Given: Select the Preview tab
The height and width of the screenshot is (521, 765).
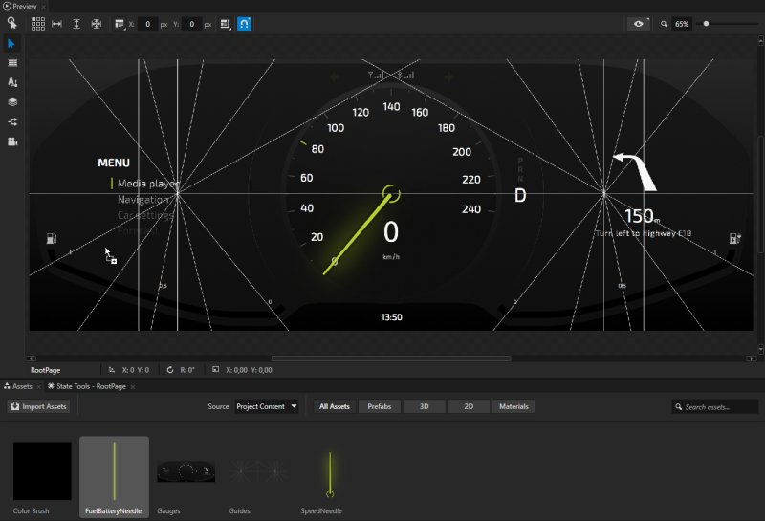Looking at the screenshot, I should click(24, 6).
